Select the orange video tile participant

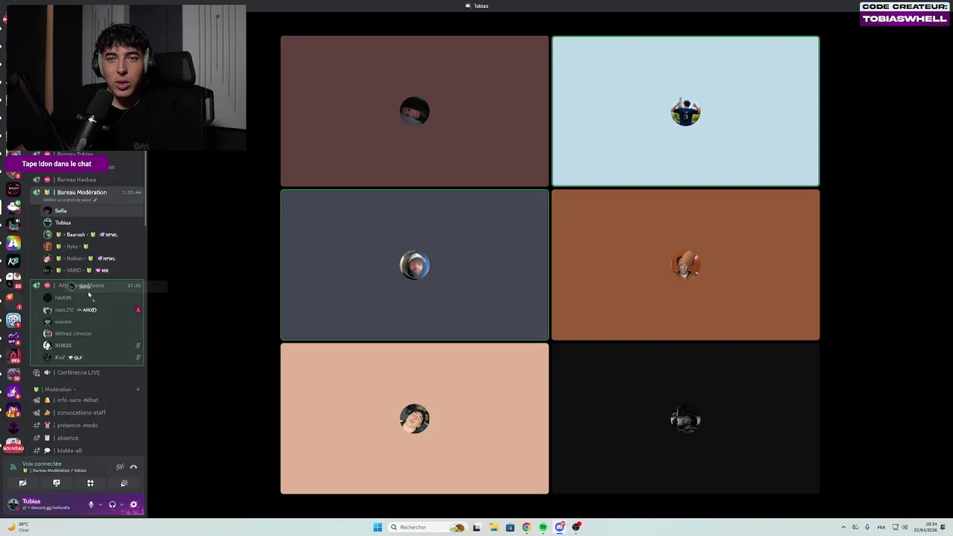coord(686,265)
